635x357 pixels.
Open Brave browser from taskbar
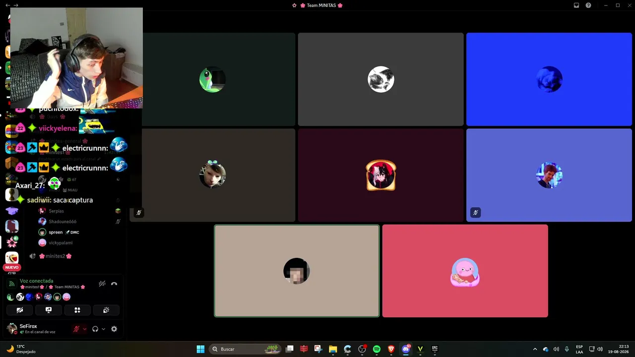tap(391, 349)
